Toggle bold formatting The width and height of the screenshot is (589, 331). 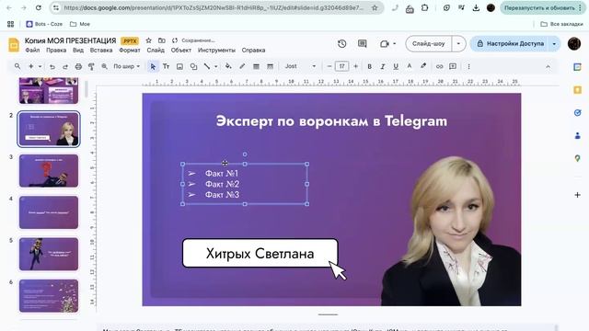pyautogui.click(x=369, y=66)
